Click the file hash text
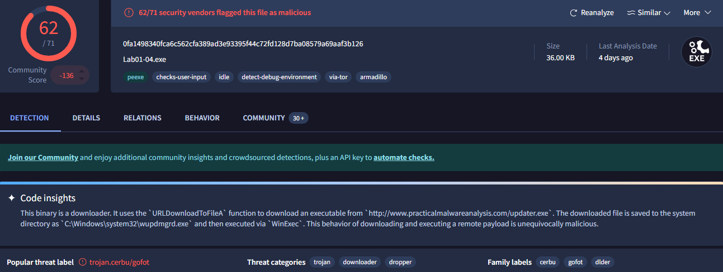Image resolution: width=723 pixels, height=272 pixels. point(243,44)
